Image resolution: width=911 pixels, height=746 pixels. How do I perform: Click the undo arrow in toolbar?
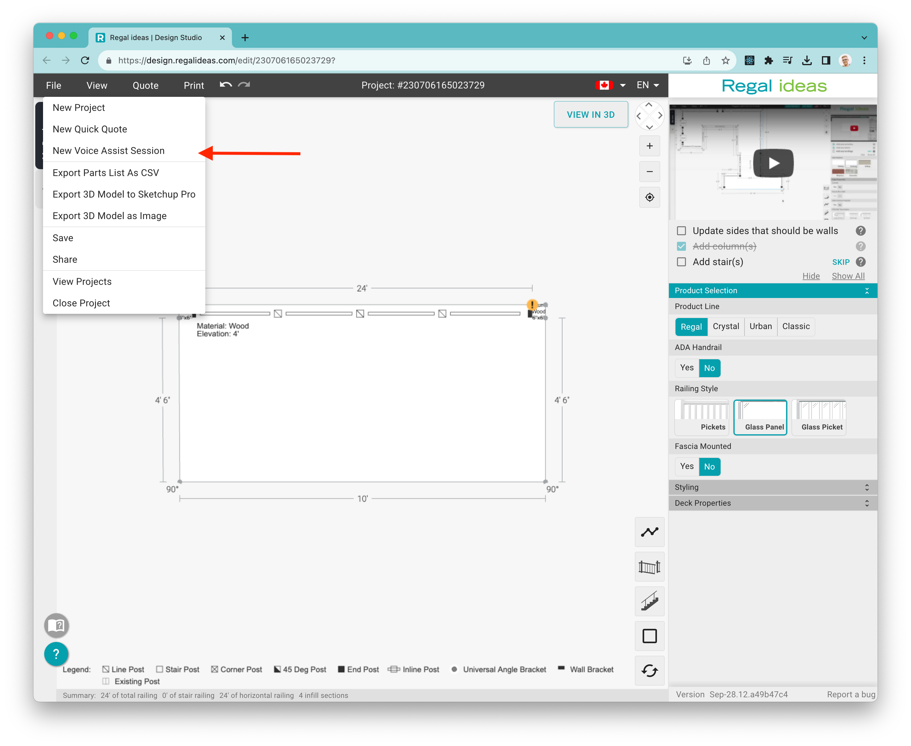pyautogui.click(x=226, y=85)
